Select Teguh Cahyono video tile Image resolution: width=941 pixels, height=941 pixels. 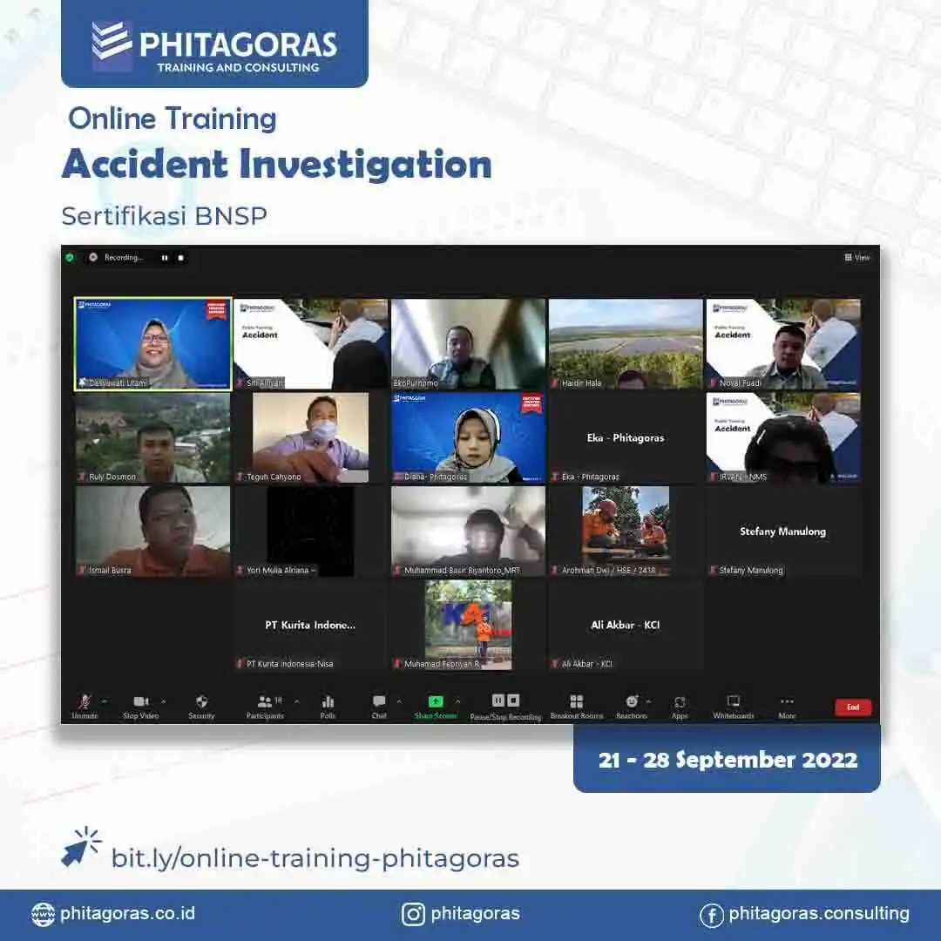pos(310,437)
